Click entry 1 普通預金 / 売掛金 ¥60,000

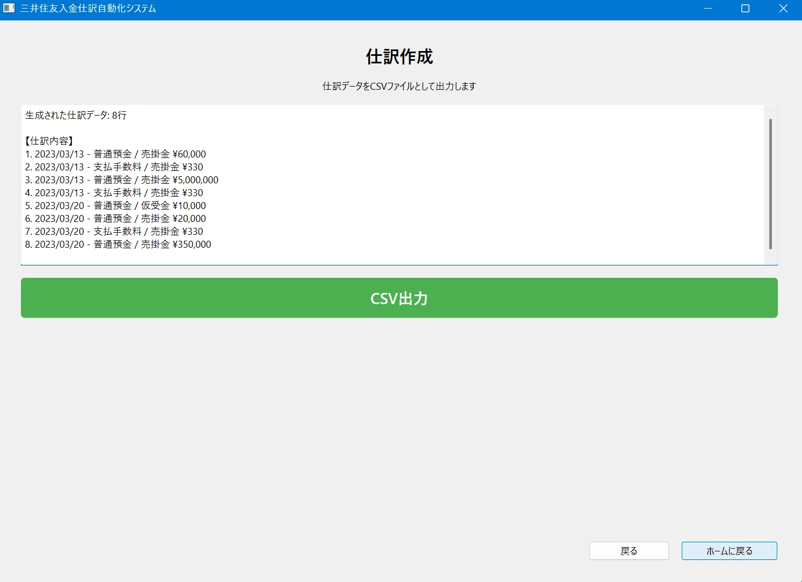[115, 154]
